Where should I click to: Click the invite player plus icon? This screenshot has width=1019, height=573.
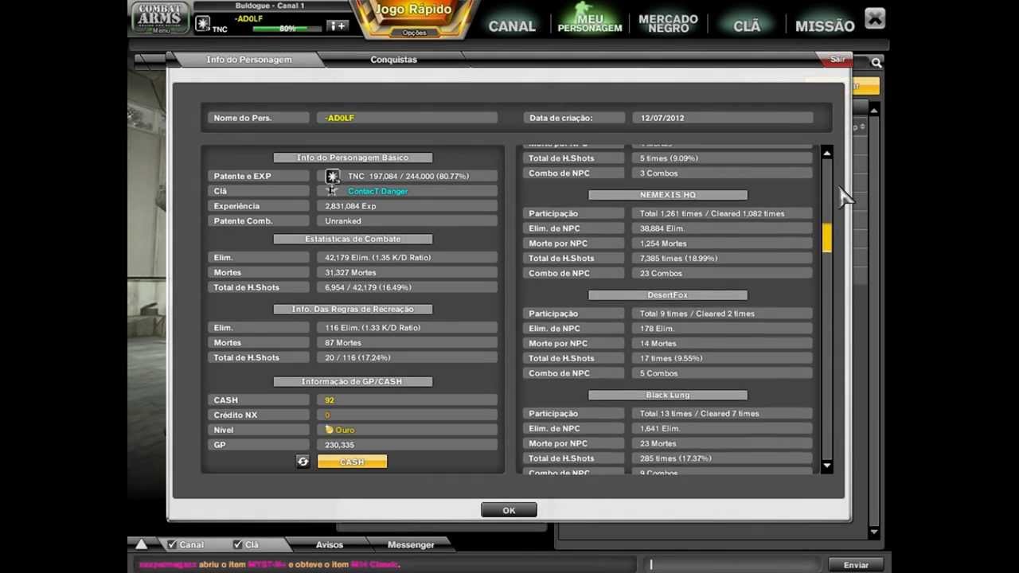click(x=338, y=26)
